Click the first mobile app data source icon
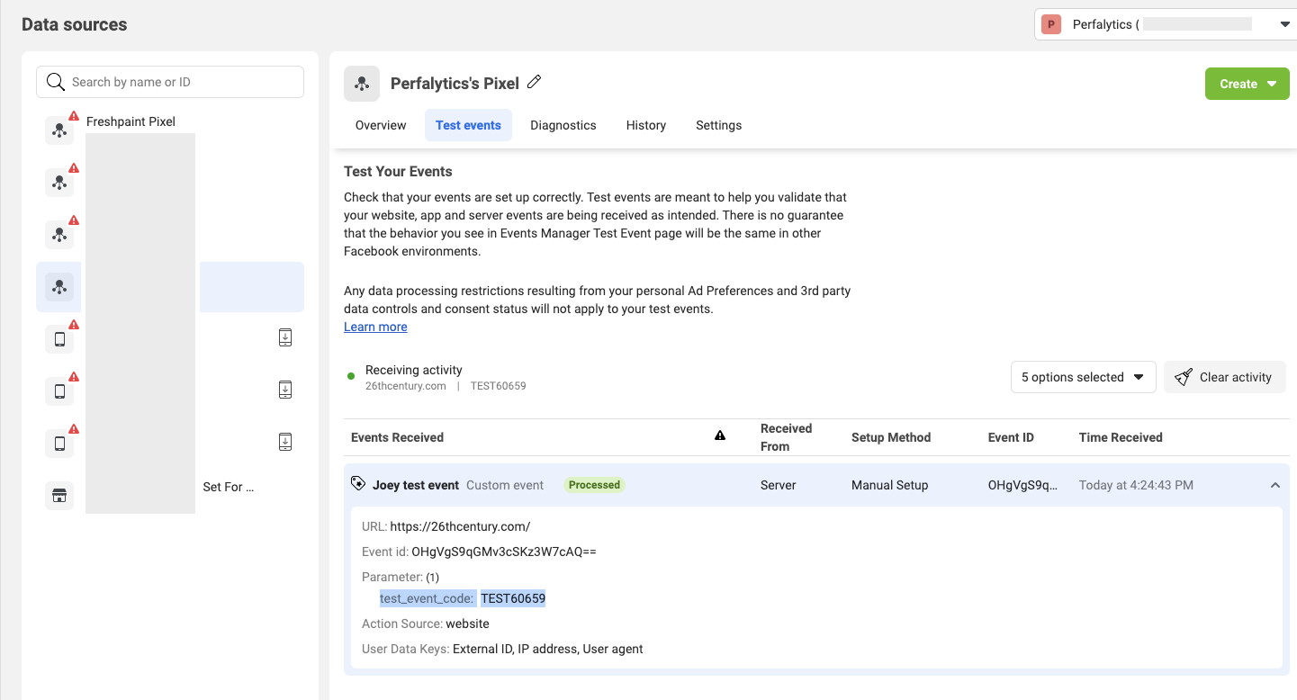The width and height of the screenshot is (1297, 700). pyautogui.click(x=59, y=339)
